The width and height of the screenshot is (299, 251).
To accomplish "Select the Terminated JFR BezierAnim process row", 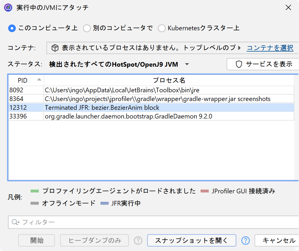I will click(x=102, y=108).
